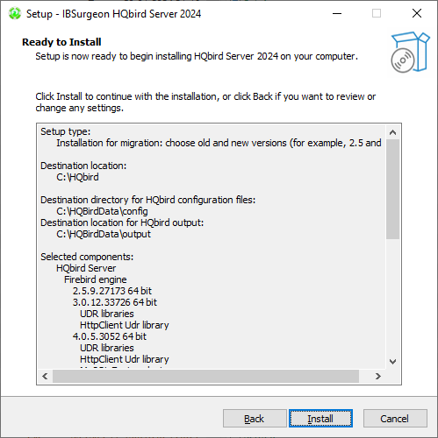Image resolution: width=438 pixels, height=438 pixels.
Task: Click the vertical scrollbar thumb
Action: 392,189
